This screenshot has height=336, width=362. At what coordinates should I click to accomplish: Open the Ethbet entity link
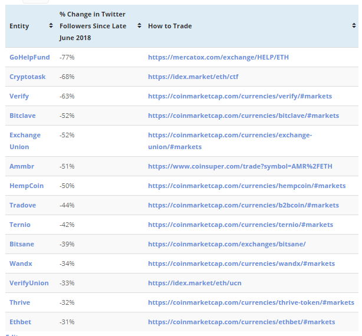point(20,322)
